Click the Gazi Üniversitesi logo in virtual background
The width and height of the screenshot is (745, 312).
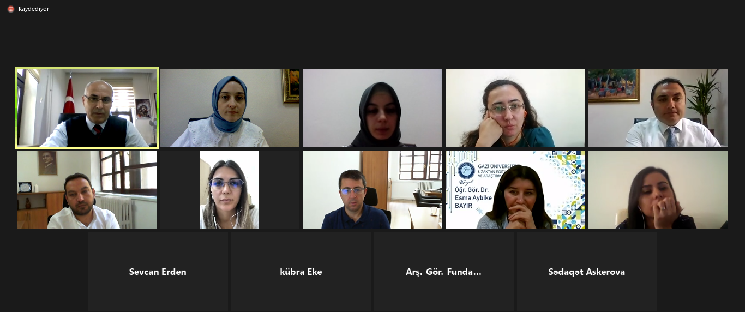pyautogui.click(x=467, y=171)
